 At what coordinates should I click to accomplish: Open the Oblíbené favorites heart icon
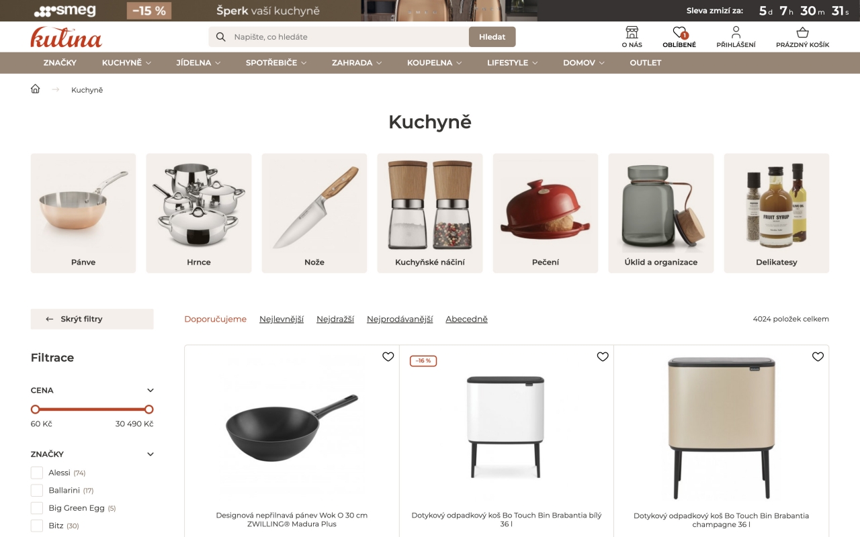[x=679, y=33]
